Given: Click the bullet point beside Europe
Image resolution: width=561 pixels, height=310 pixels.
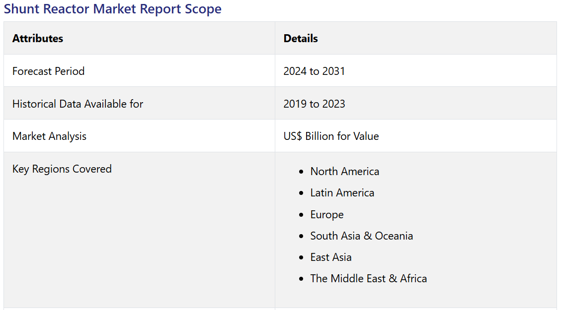Looking at the screenshot, I should pos(301,215).
